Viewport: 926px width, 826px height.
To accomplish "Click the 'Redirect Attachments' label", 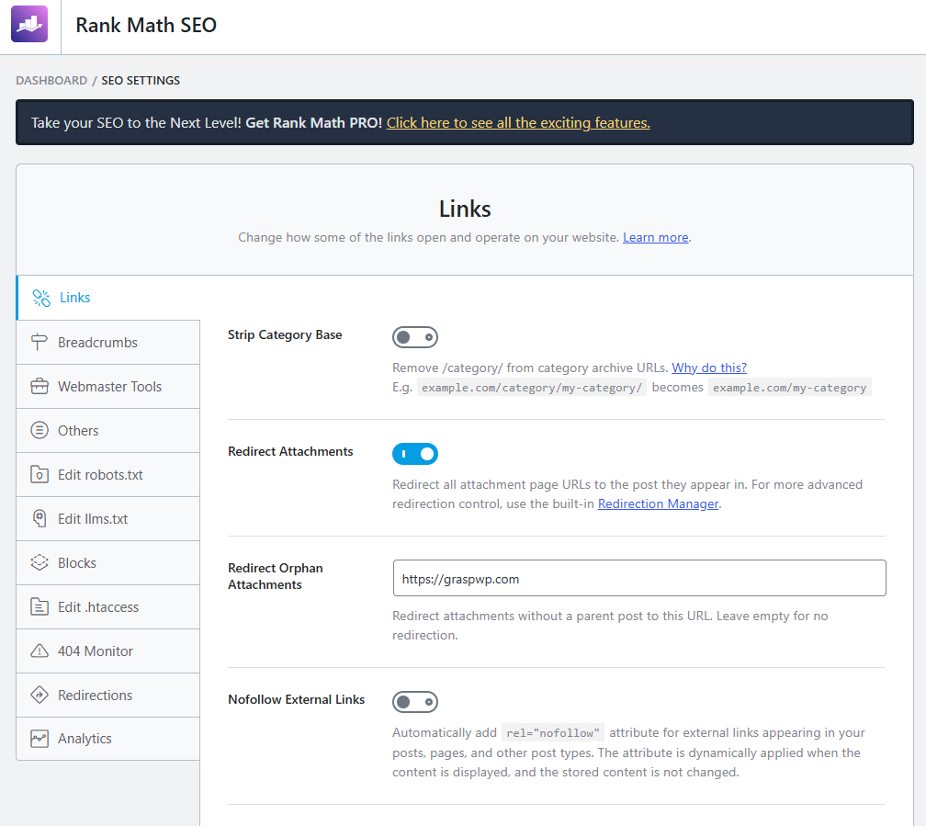I will point(290,451).
